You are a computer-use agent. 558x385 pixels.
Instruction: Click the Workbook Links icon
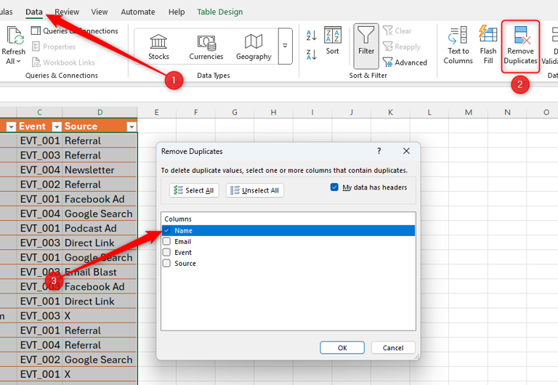36,62
